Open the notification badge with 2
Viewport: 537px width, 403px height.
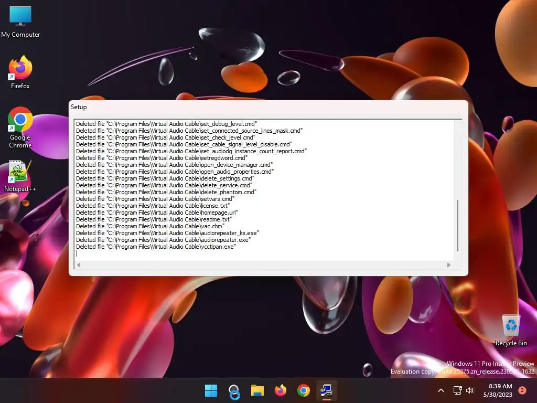pos(522,390)
